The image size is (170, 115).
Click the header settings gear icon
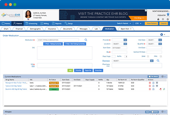click(x=163, y=19)
